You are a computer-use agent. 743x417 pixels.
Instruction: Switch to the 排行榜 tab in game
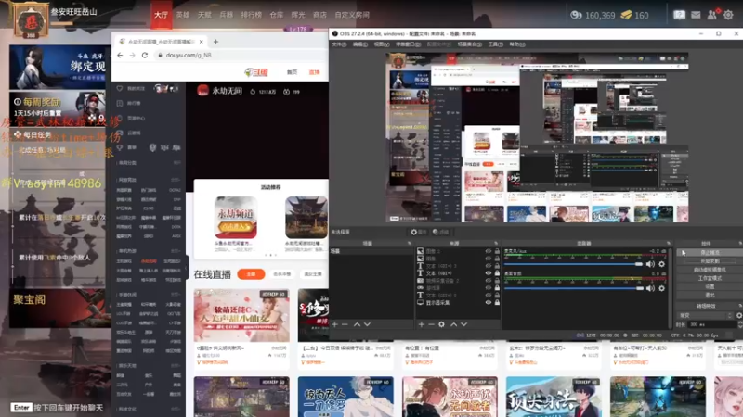click(x=251, y=15)
